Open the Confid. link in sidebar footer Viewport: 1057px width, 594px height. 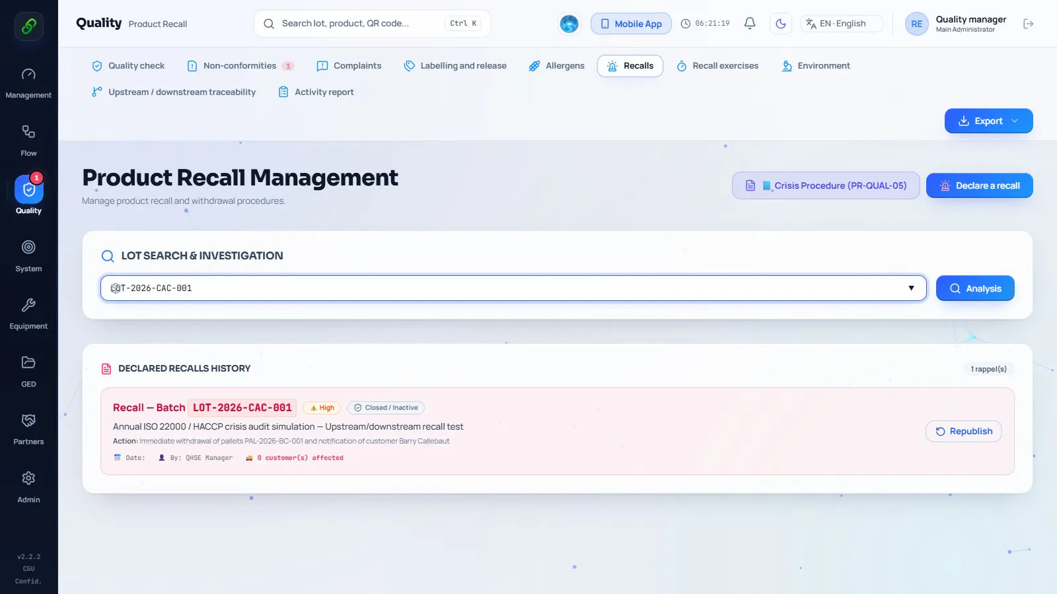[x=28, y=581]
